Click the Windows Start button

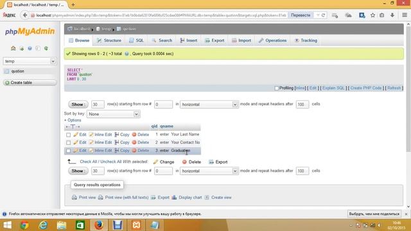click(7, 225)
